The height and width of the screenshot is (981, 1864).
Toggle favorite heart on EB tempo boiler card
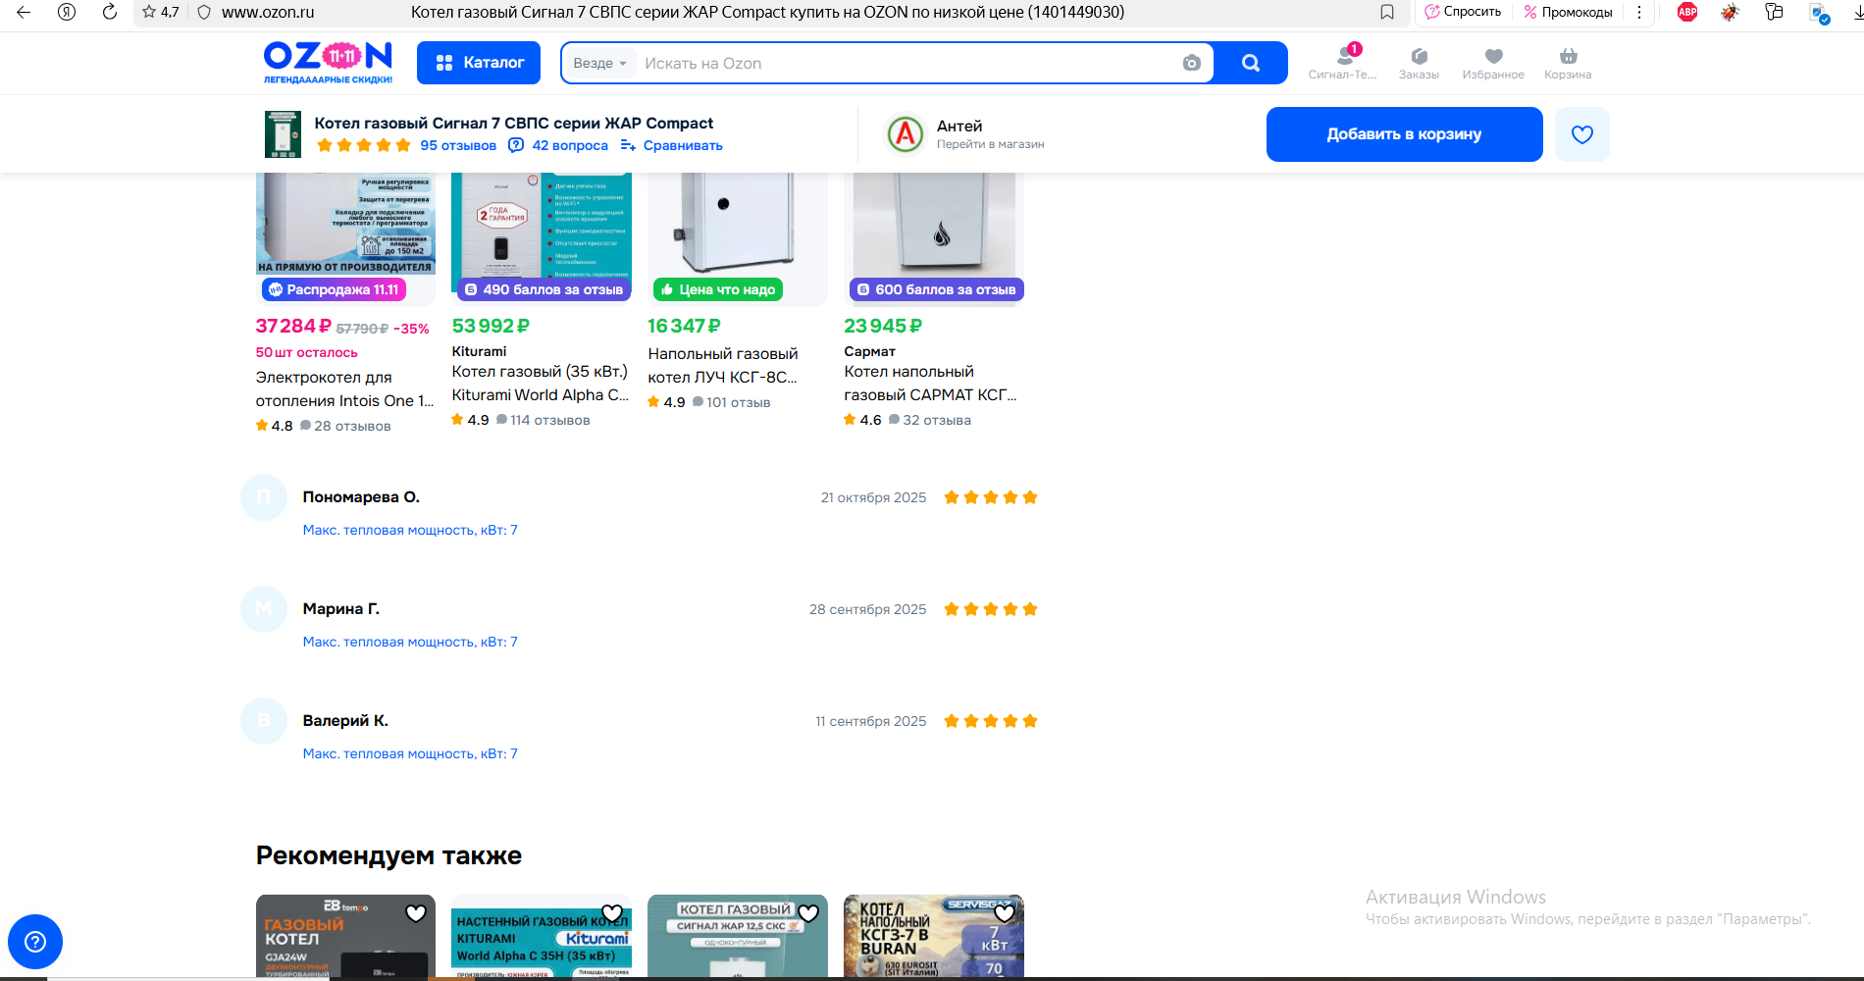tap(416, 913)
